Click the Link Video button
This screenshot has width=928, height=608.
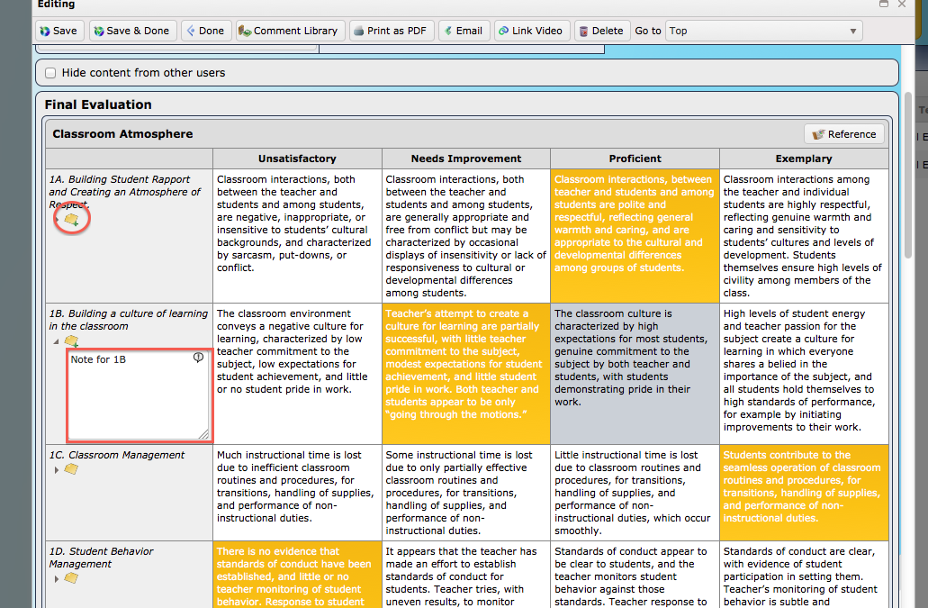tap(531, 31)
